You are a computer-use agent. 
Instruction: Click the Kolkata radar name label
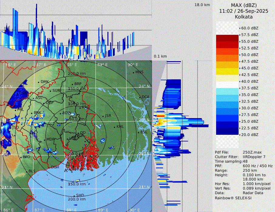pos(243,17)
